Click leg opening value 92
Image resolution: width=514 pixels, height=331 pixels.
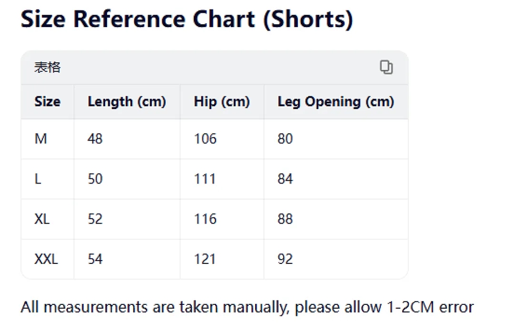click(285, 259)
